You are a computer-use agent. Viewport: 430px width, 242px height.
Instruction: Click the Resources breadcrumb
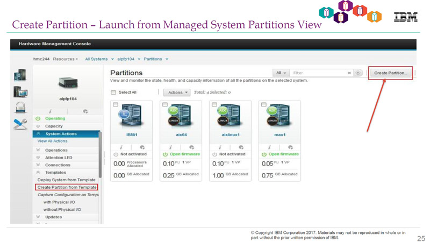pyautogui.click(x=64, y=59)
